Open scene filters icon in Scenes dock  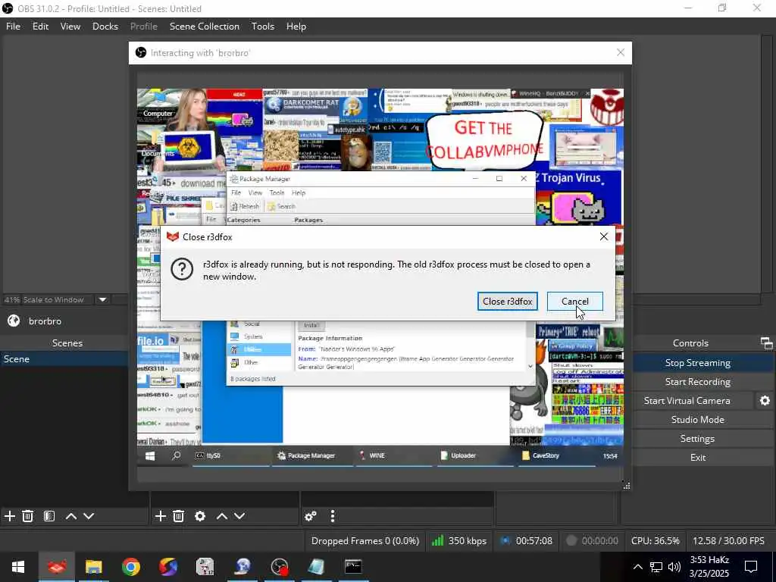[49, 516]
